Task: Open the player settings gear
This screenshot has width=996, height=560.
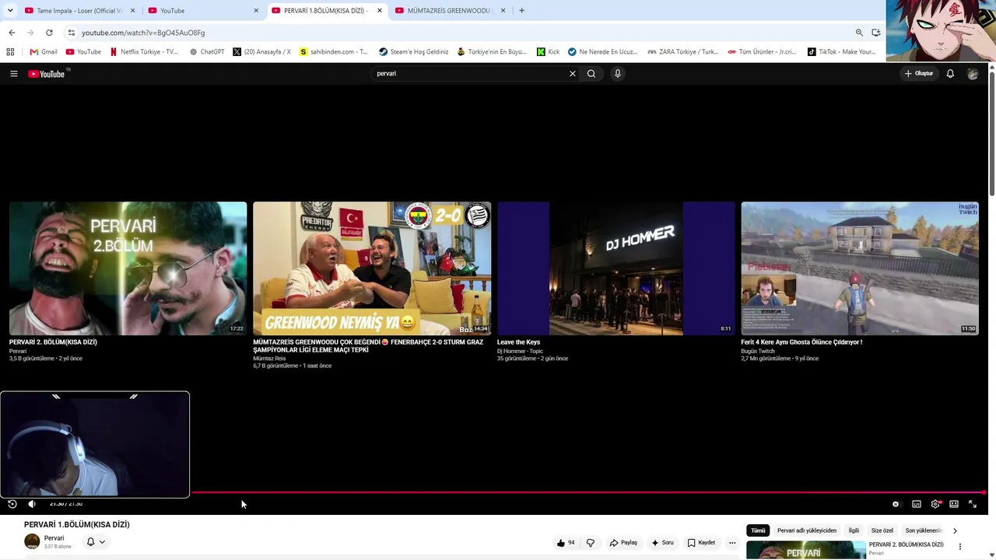Action: 935,504
